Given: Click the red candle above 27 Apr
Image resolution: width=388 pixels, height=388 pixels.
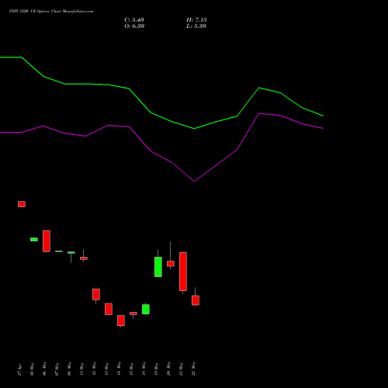Looking at the screenshot, I should pos(22,204).
